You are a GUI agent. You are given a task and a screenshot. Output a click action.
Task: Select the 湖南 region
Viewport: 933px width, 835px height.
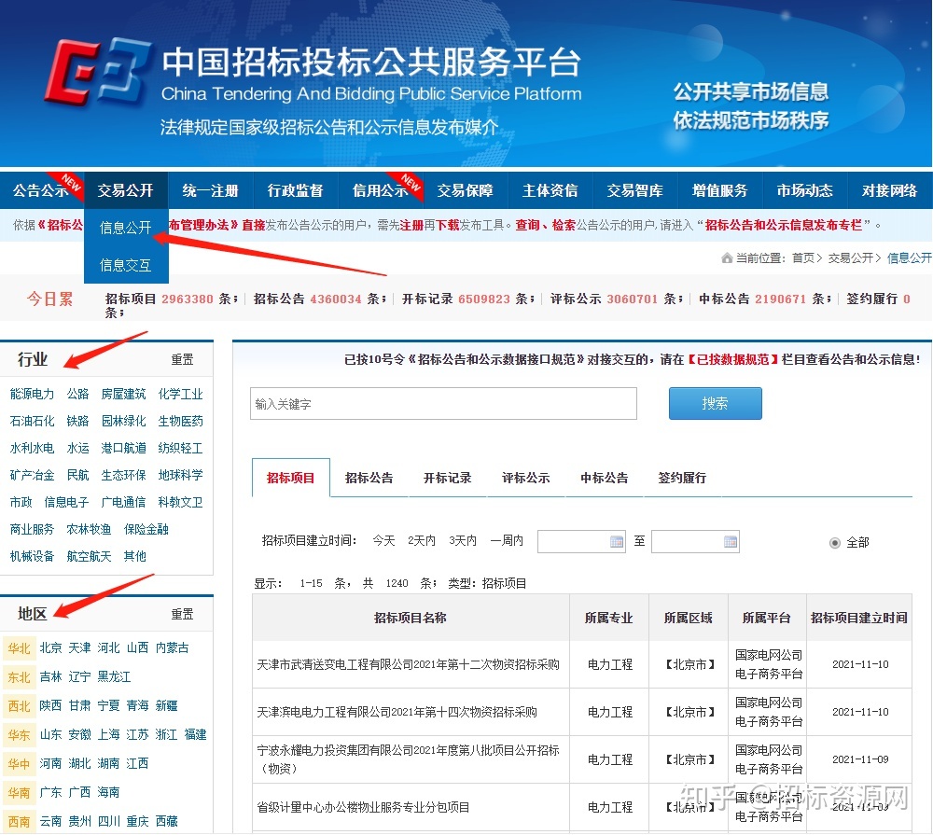[108, 763]
